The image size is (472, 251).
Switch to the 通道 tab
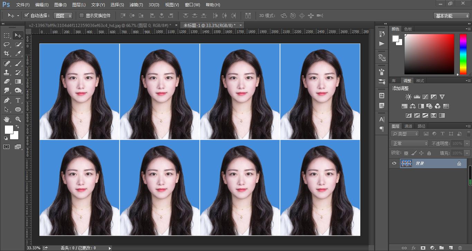pos(408,126)
